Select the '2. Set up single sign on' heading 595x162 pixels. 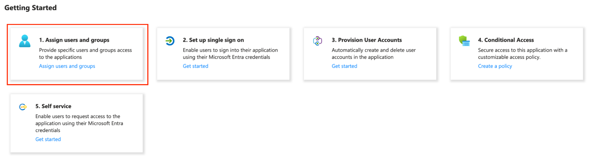213,40
